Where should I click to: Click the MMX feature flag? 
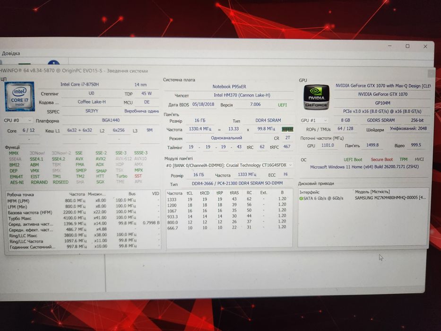(x=14, y=153)
